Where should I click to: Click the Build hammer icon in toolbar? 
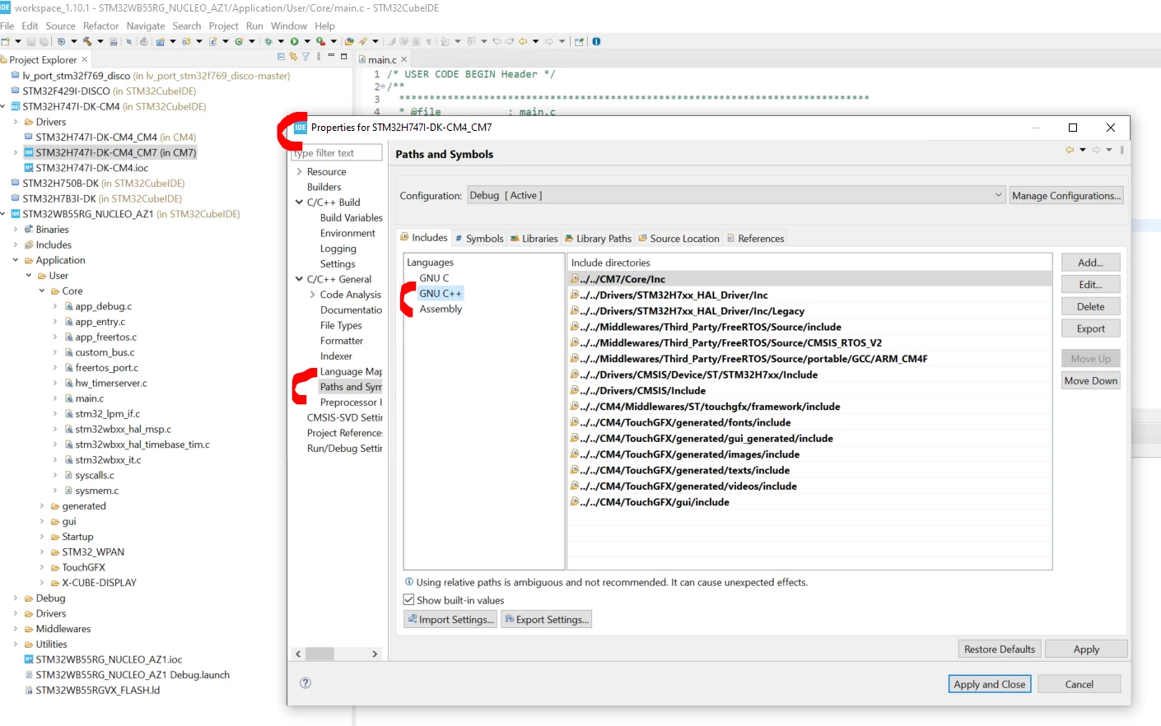click(86, 41)
